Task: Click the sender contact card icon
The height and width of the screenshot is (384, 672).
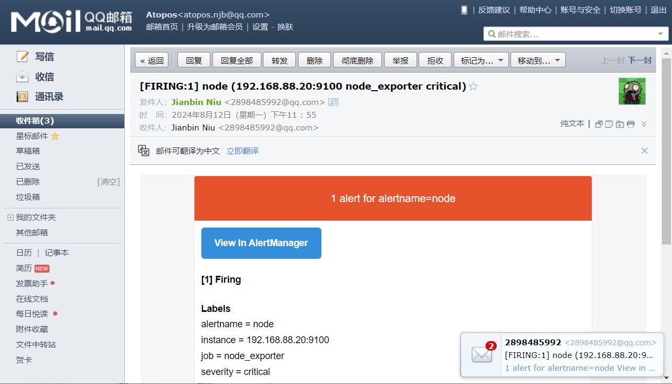Action: (x=334, y=102)
